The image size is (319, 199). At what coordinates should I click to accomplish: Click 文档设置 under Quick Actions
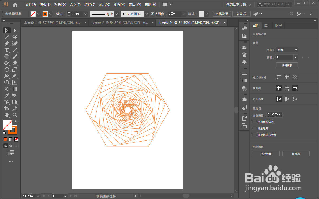pyautogui.click(x=266, y=154)
